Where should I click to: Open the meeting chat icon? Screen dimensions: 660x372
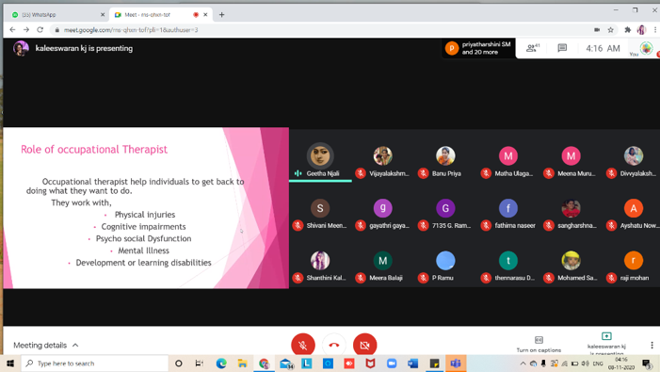[562, 48]
